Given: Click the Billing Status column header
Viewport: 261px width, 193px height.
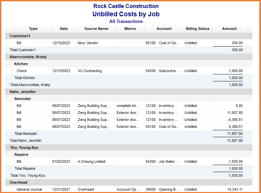Looking at the screenshot, I should (197, 29).
